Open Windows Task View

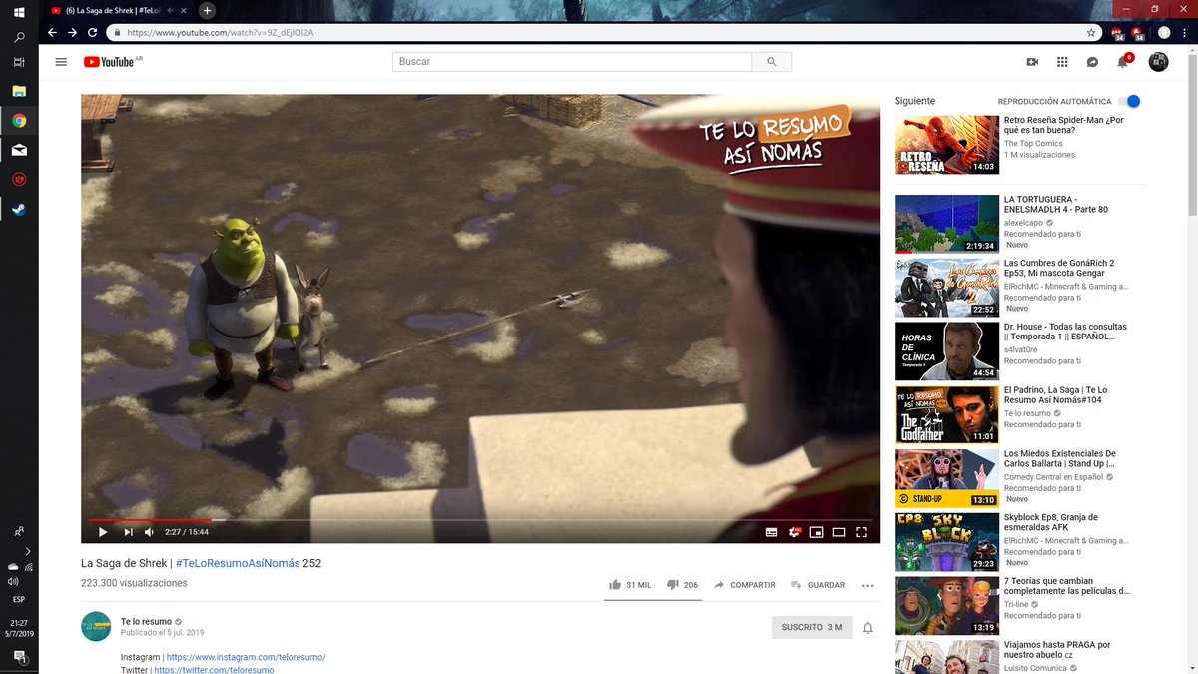click(19, 62)
